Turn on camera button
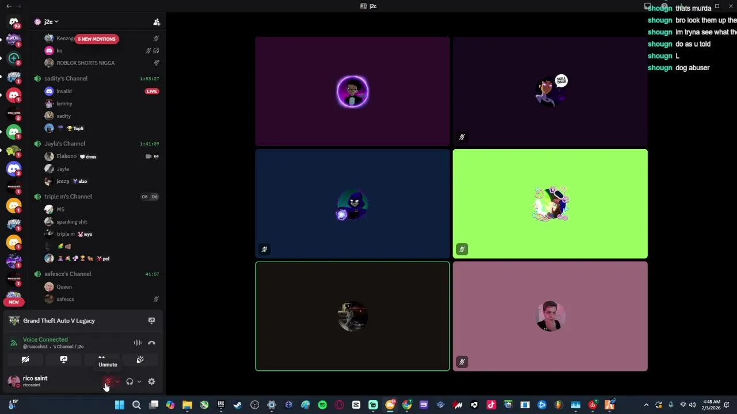This screenshot has width=737, height=414. (x=25, y=360)
